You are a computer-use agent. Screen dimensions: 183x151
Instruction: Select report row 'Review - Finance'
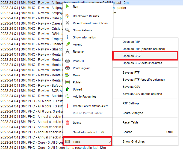point(31,44)
